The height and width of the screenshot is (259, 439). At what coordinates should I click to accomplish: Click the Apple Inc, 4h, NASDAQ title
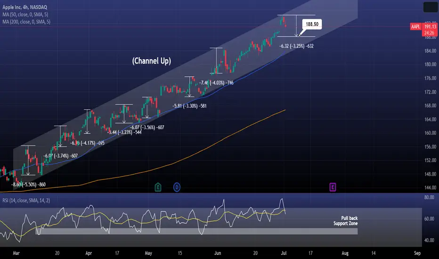[24, 7]
